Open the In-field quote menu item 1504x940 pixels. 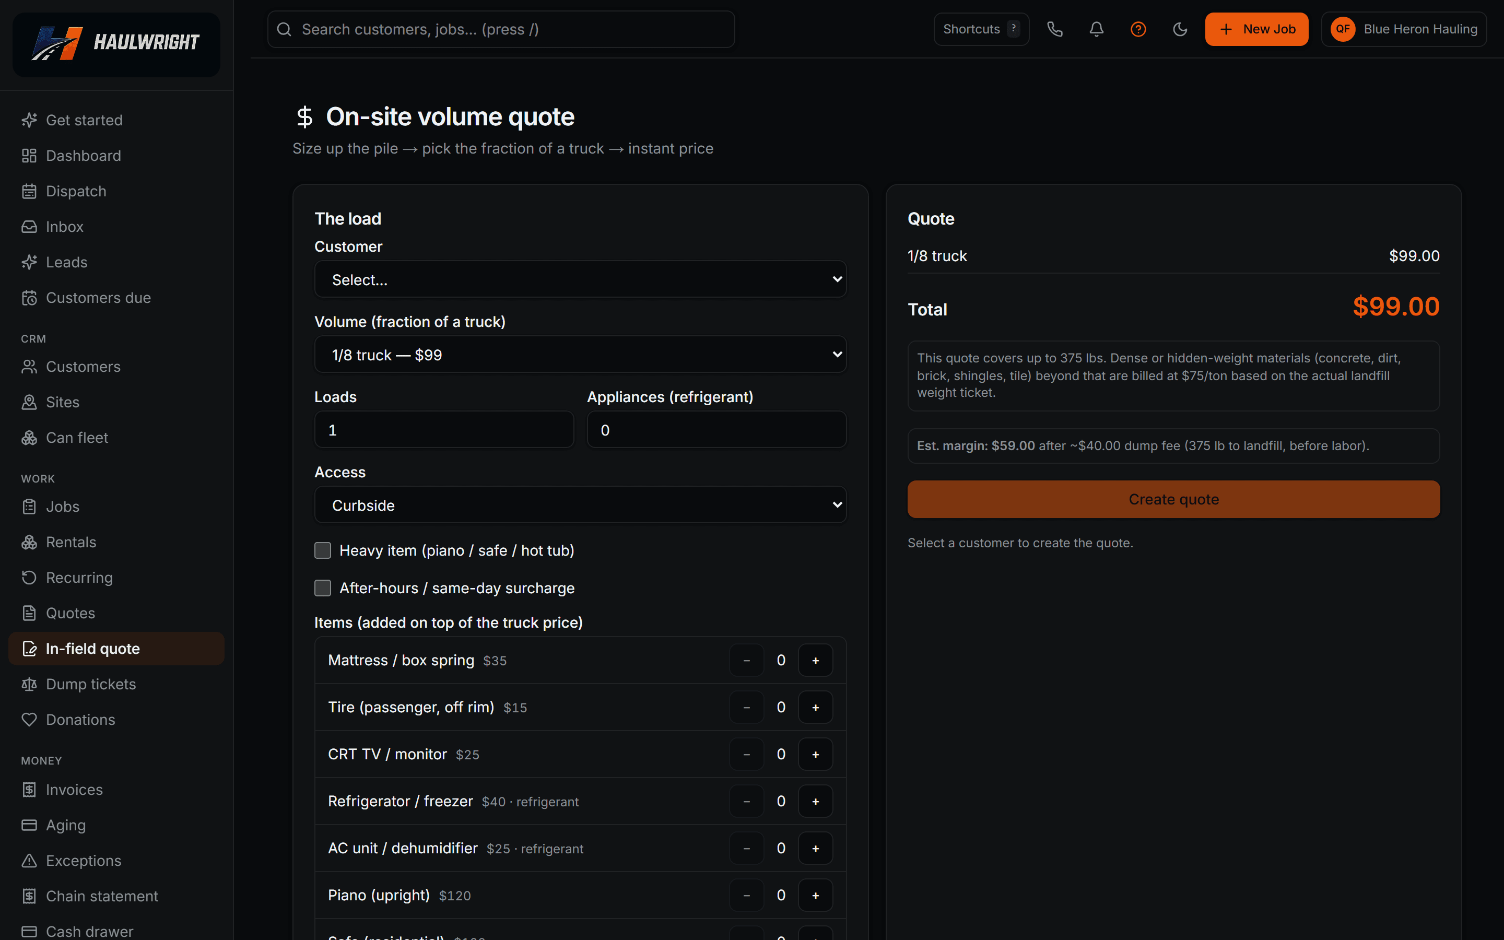(x=116, y=649)
